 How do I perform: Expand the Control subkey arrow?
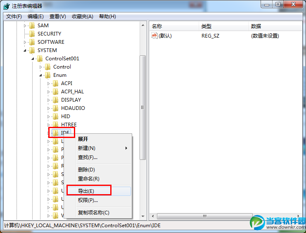40,67
